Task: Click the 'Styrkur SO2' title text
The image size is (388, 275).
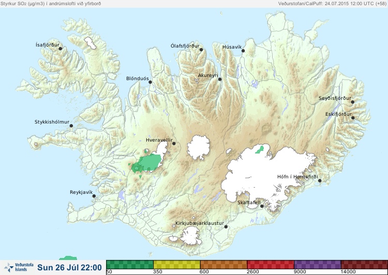Action: pyautogui.click(x=51, y=4)
